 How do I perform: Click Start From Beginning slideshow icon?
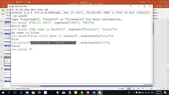29,2
